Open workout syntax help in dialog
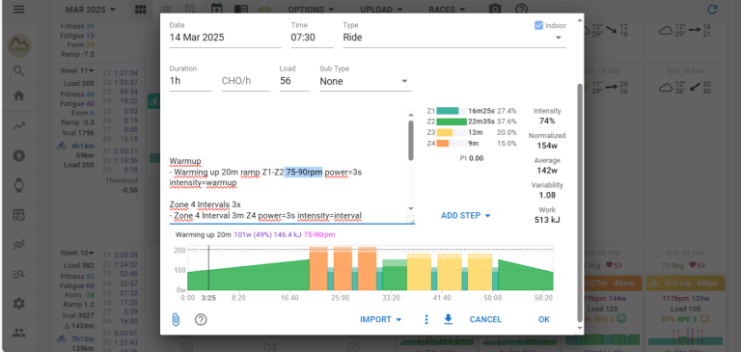 [201, 320]
